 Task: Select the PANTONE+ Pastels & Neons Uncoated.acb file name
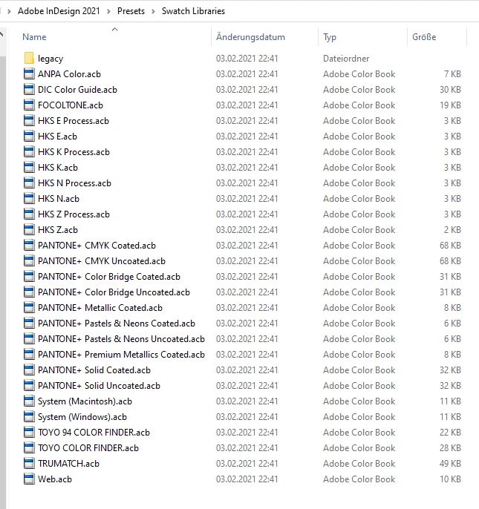pos(121,339)
